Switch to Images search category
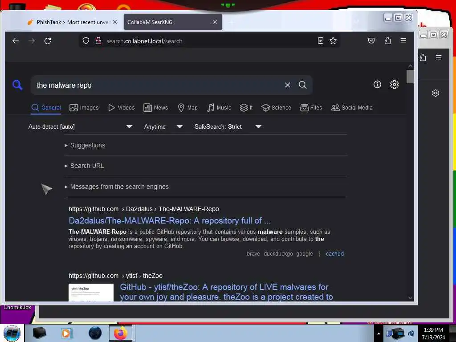This screenshot has width=456, height=342. 84,108
